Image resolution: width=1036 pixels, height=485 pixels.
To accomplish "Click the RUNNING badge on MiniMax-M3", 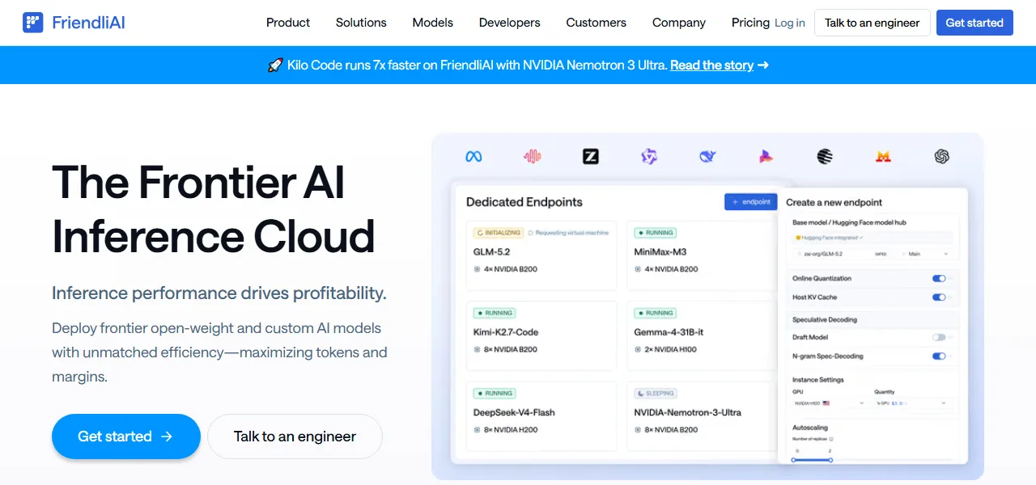I will (656, 233).
